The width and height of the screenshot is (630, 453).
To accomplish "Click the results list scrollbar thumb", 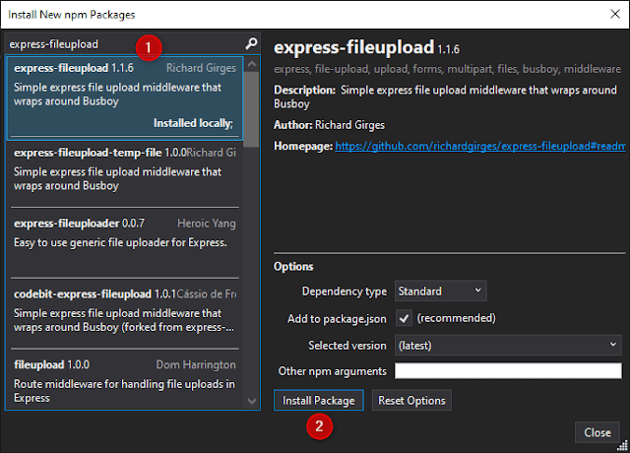I will coord(252,109).
